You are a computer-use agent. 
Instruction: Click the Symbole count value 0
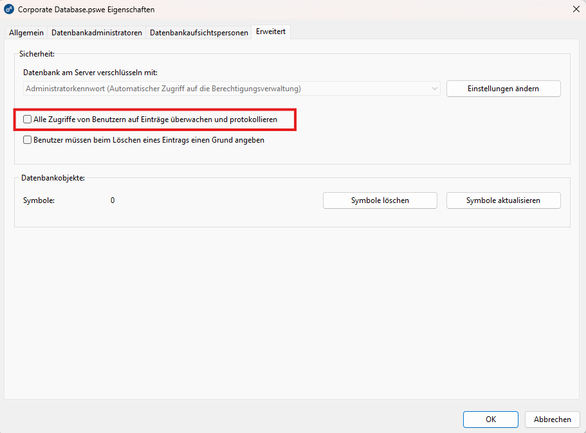pyautogui.click(x=113, y=200)
